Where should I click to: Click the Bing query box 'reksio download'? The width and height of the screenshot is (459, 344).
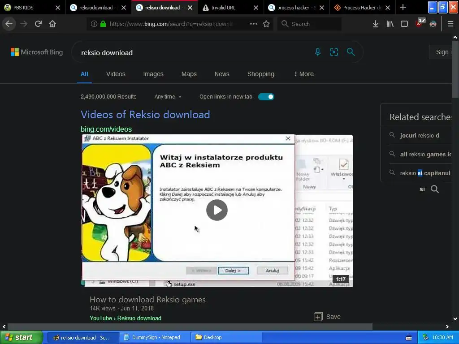click(x=193, y=52)
